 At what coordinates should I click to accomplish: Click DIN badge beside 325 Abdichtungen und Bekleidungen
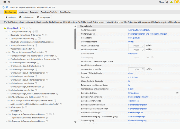[46, 97]
